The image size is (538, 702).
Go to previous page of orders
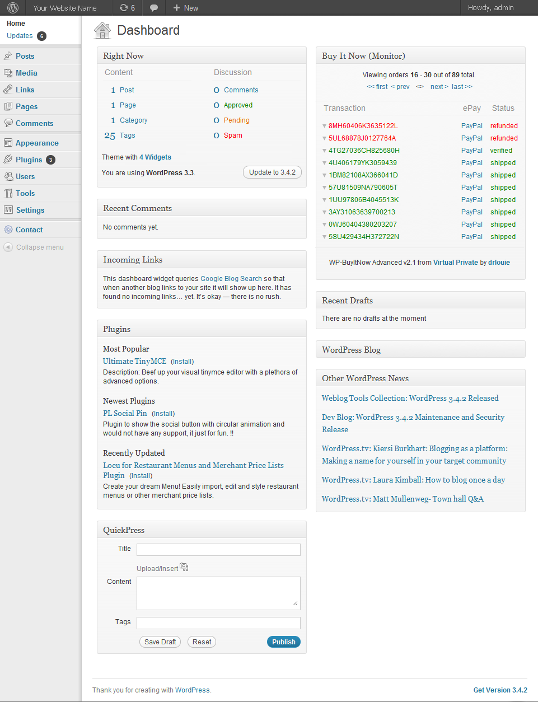400,87
